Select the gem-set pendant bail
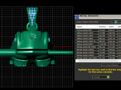121x90 pixels. coord(32,17)
